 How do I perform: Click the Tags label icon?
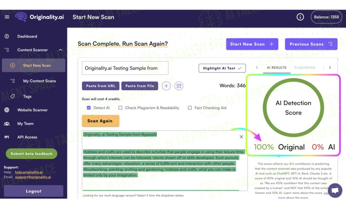click(x=12, y=96)
